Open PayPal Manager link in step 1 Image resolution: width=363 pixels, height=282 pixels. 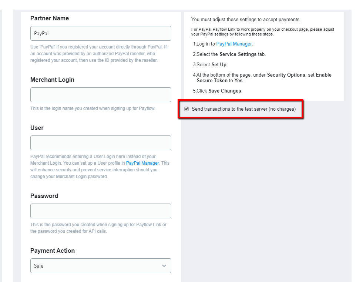point(234,44)
